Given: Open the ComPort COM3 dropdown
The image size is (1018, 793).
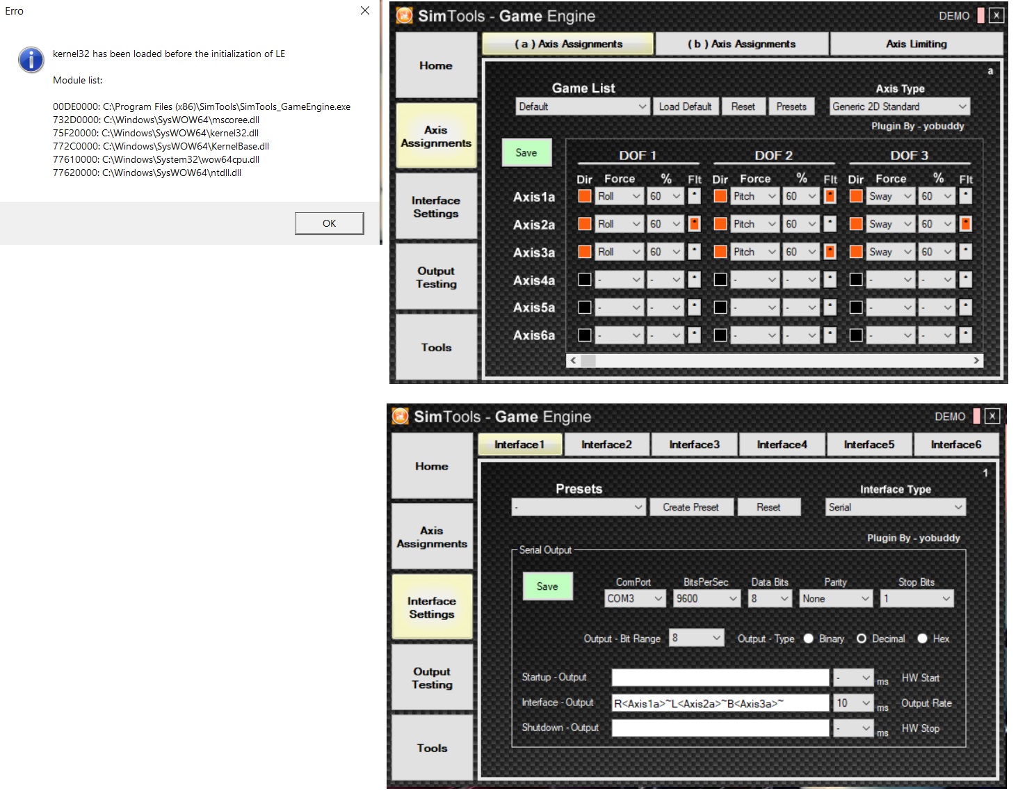Looking at the screenshot, I should coord(636,598).
